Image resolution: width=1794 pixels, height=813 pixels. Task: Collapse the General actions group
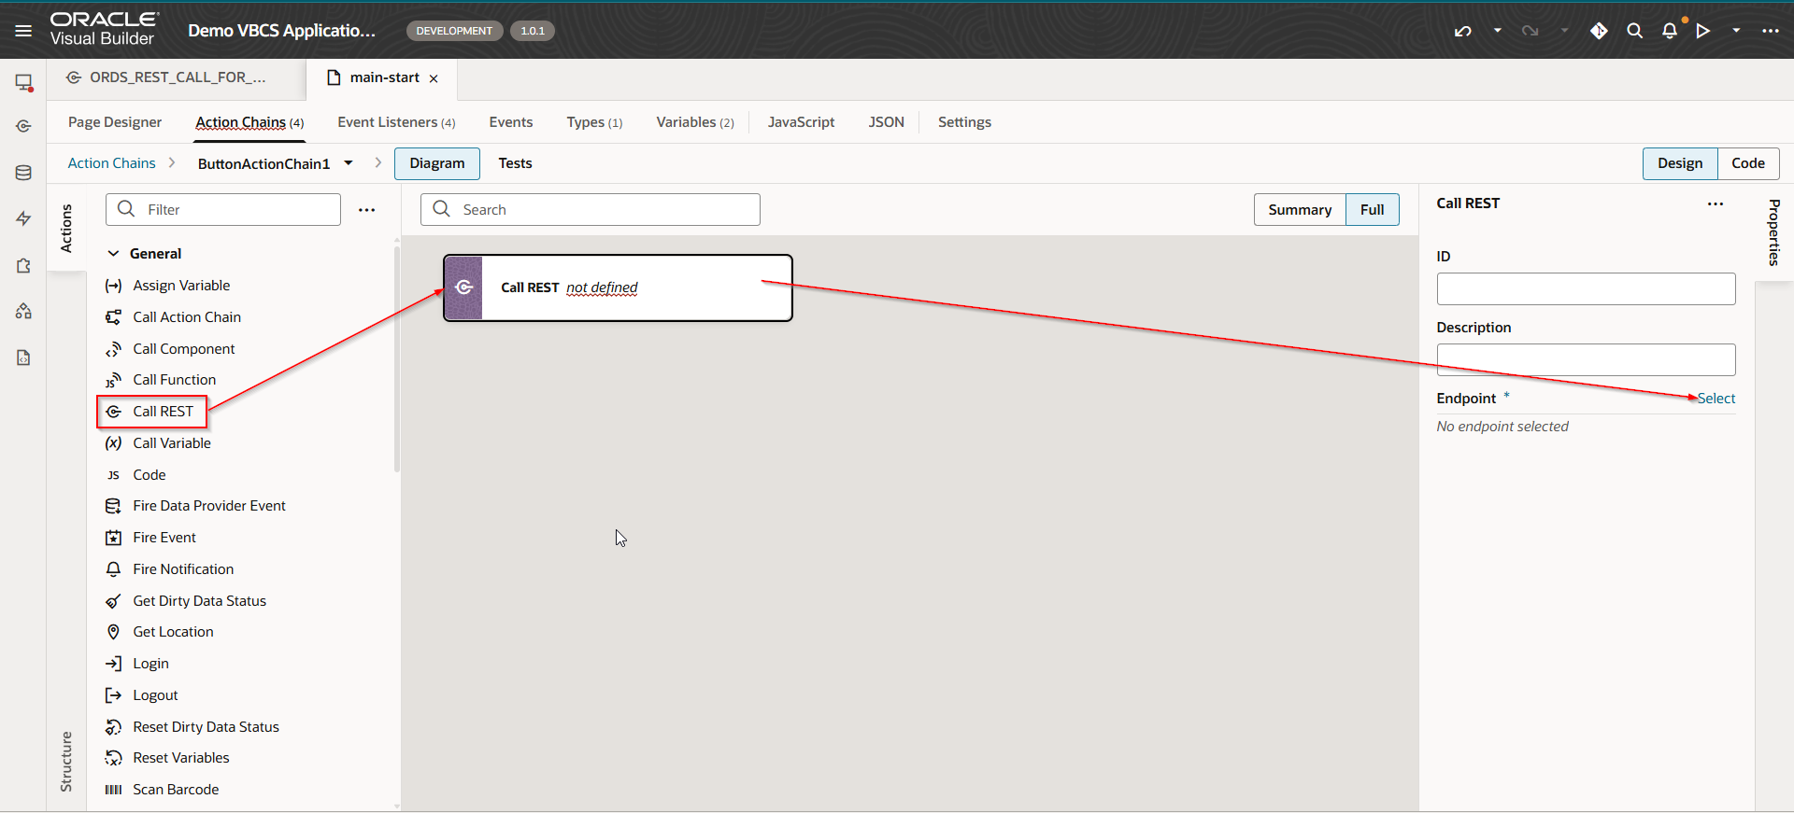click(x=113, y=254)
